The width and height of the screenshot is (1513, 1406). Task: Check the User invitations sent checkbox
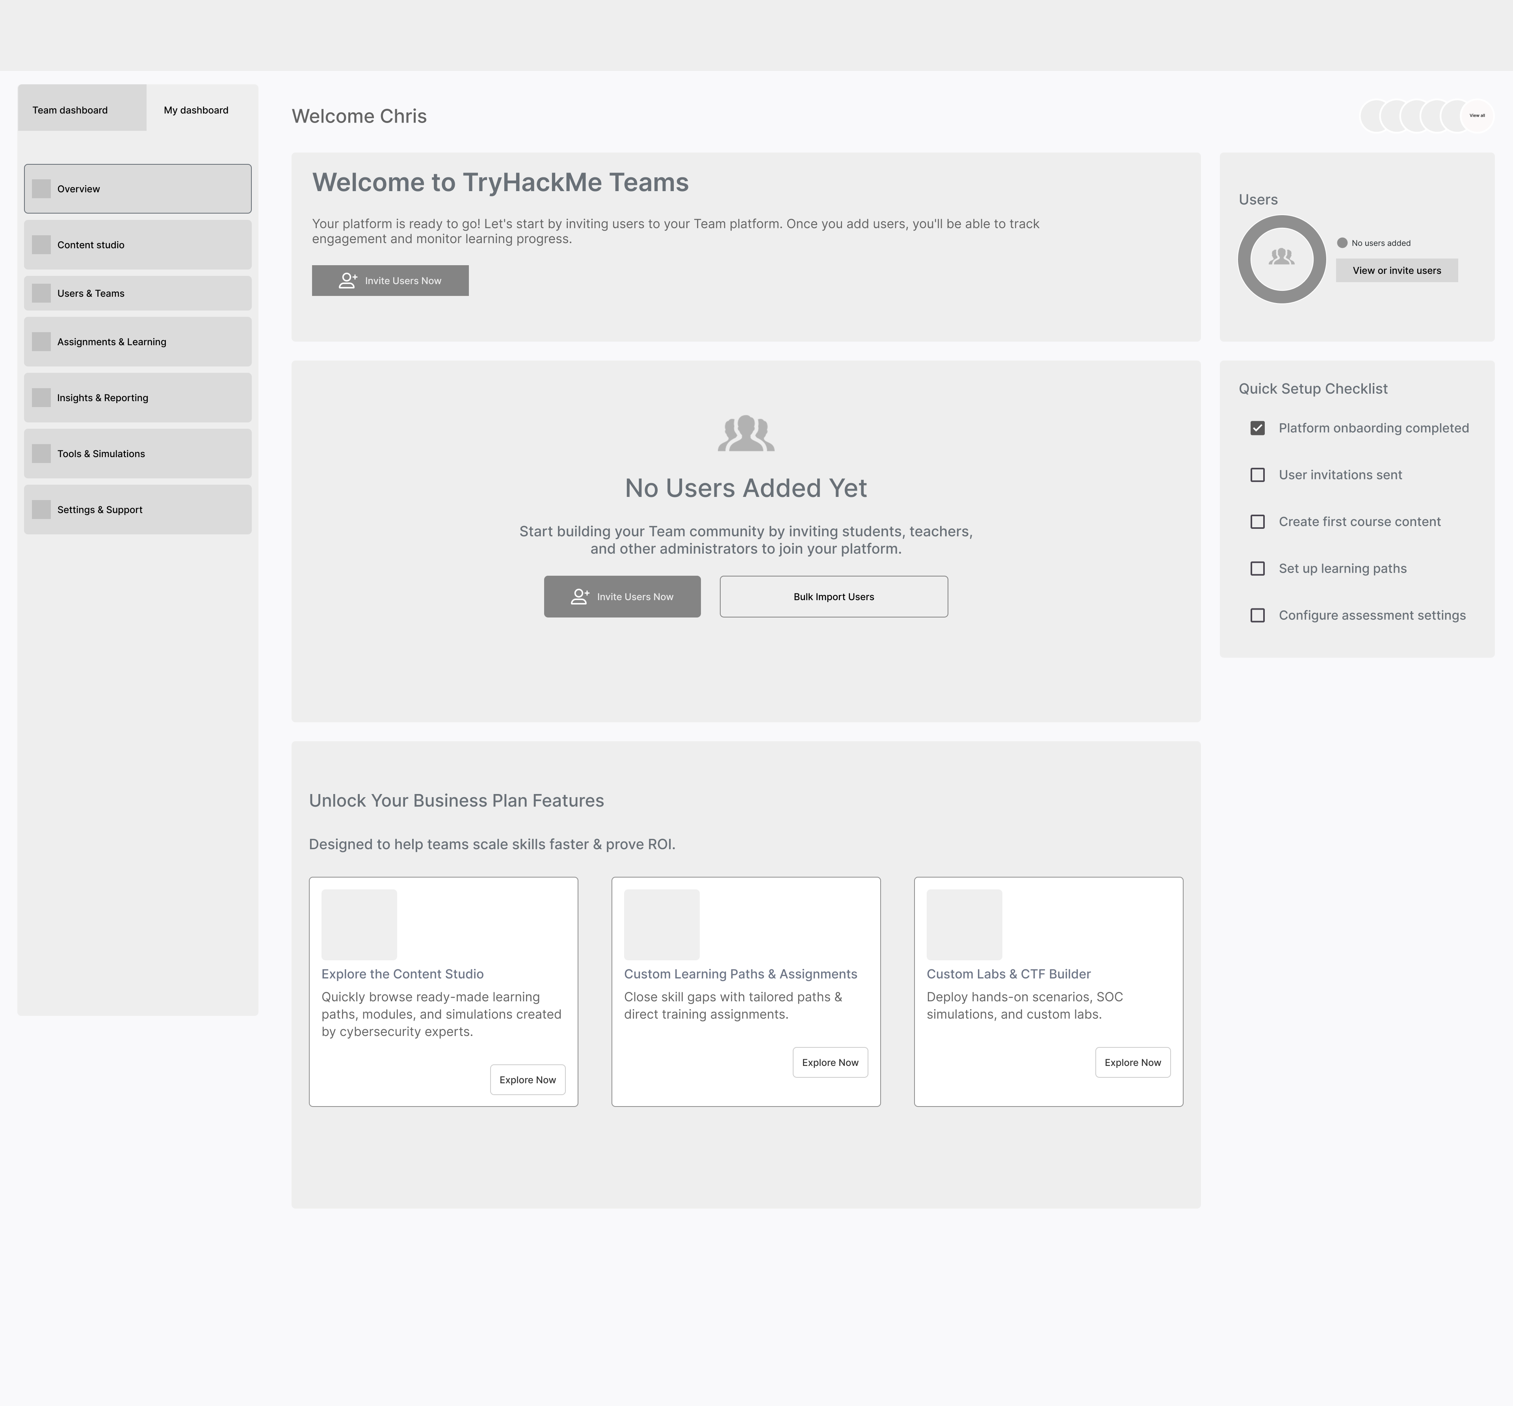(1257, 475)
